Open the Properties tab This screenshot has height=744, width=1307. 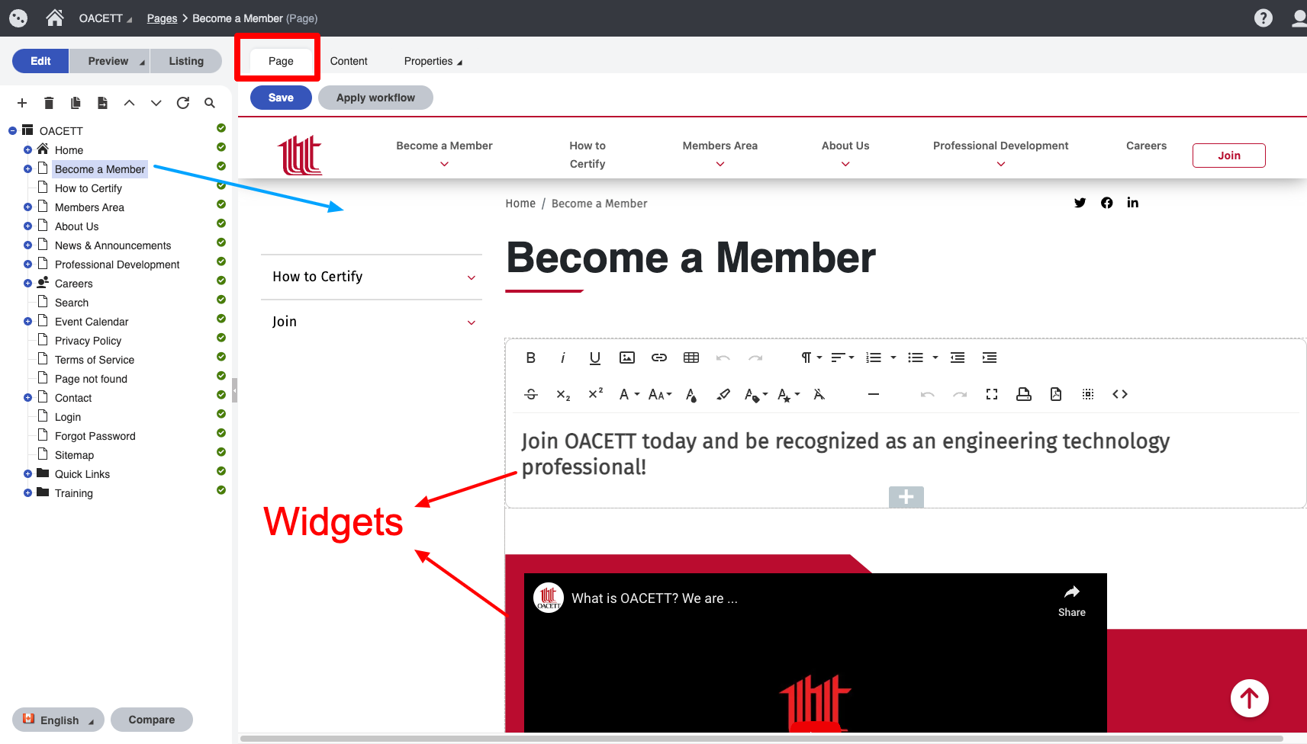click(433, 61)
